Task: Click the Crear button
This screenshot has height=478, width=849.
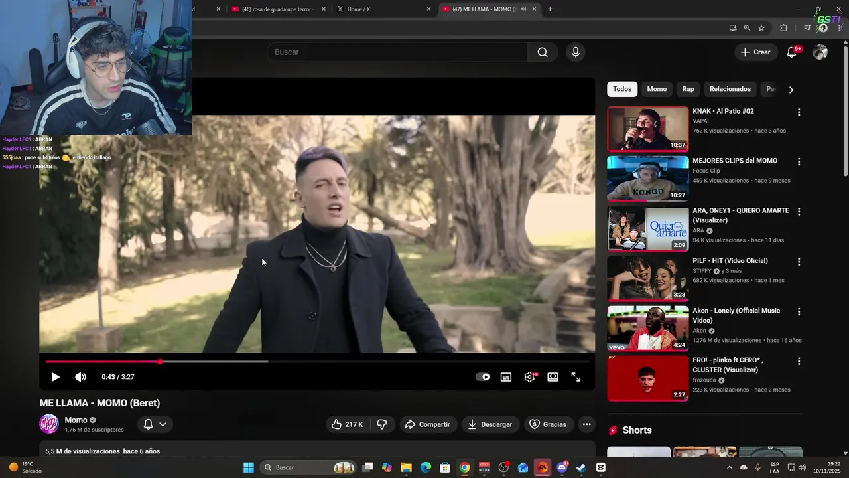Action: coord(755,52)
